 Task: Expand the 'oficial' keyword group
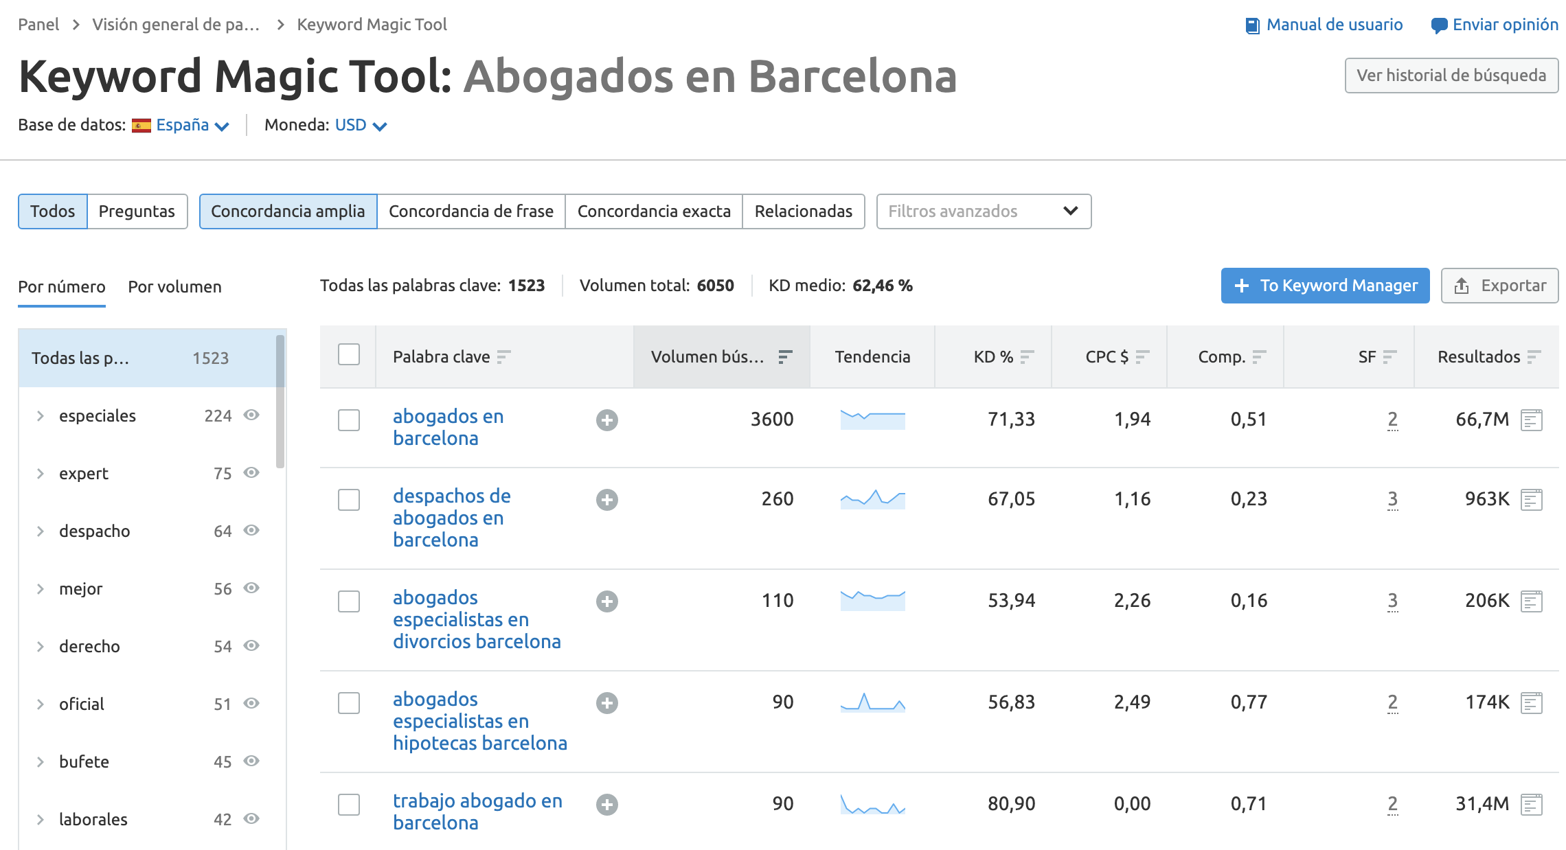coord(41,704)
